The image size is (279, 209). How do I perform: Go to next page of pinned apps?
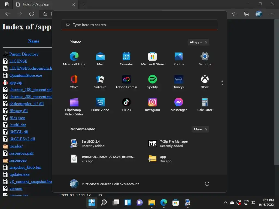point(222,84)
